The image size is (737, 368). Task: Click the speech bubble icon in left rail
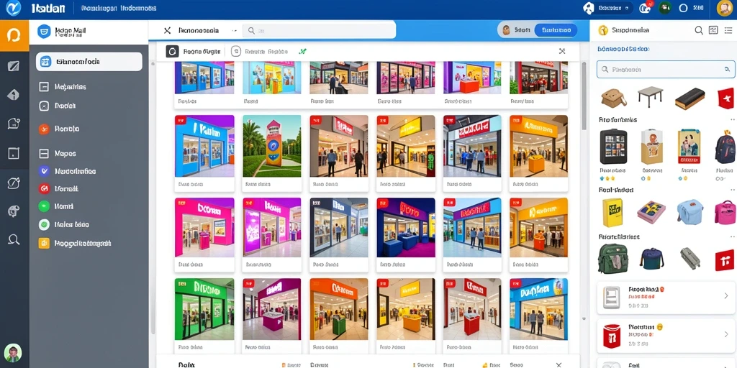pyautogui.click(x=14, y=124)
